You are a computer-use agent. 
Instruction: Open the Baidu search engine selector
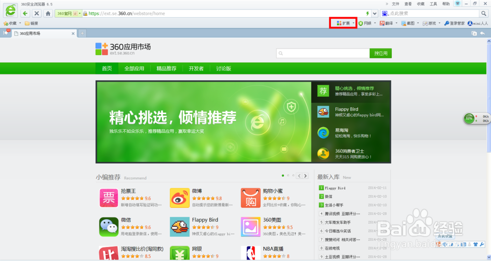(x=385, y=13)
